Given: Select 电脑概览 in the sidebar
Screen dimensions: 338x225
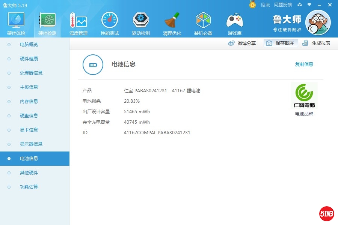Looking at the screenshot, I should 29,45.
